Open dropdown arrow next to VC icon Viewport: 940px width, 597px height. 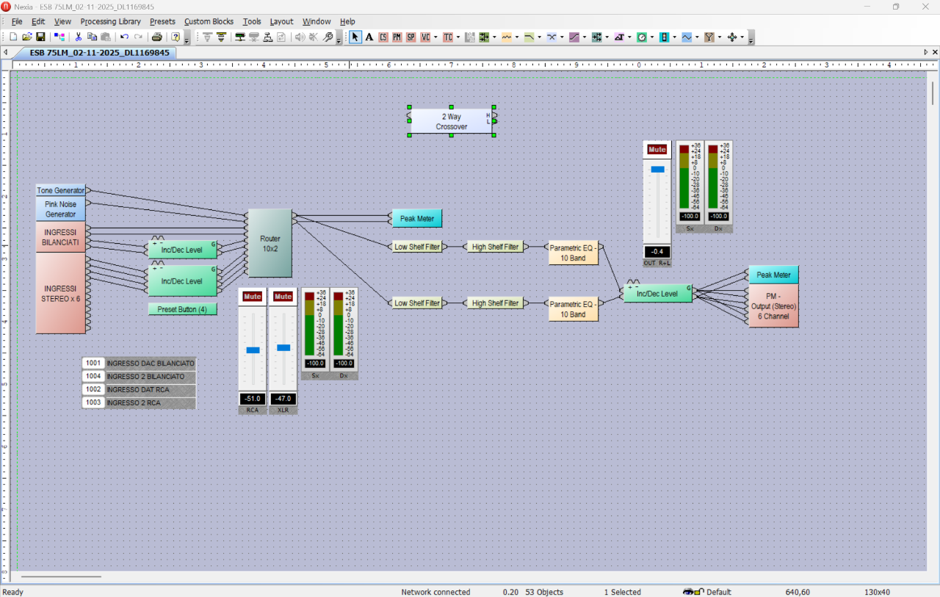tap(435, 37)
